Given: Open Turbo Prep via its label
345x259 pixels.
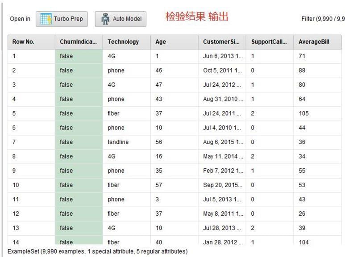Looking at the screenshot, I should 68,19.
